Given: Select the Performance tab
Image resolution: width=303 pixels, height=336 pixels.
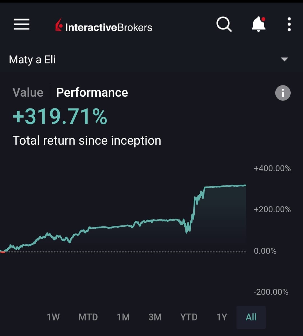Looking at the screenshot, I should (x=92, y=92).
